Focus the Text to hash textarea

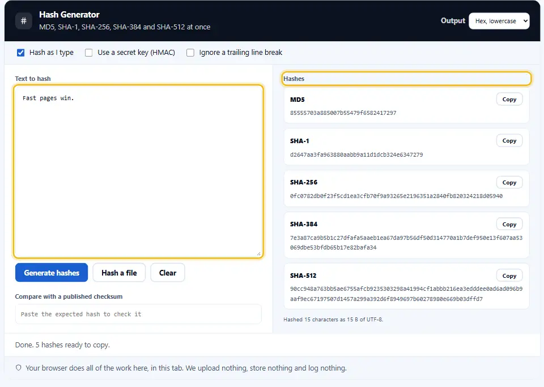coord(138,171)
